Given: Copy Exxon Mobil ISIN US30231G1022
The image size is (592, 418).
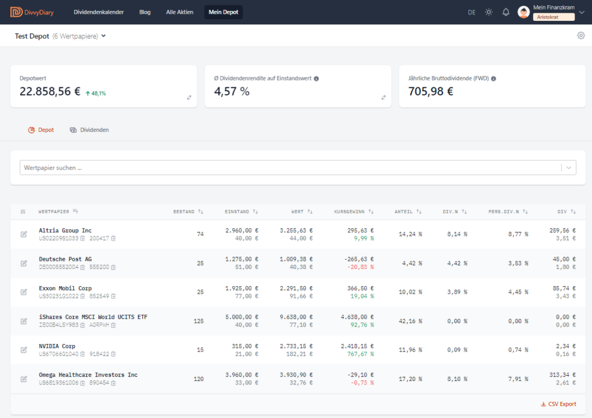Looking at the screenshot, I should point(83,296).
